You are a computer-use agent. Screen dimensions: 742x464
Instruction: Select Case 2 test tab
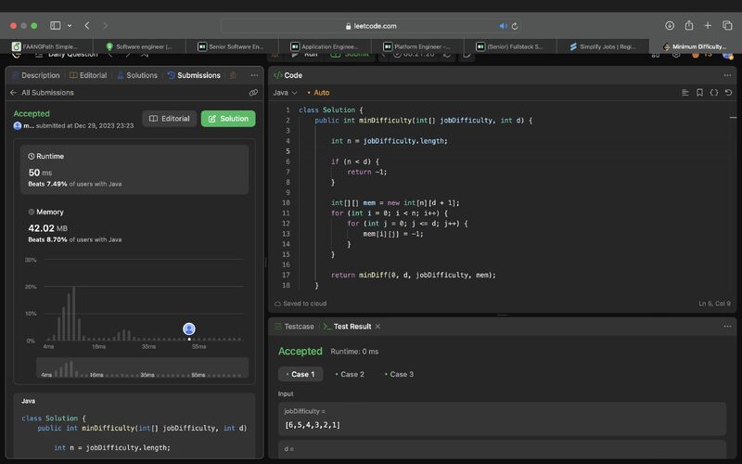tap(350, 374)
